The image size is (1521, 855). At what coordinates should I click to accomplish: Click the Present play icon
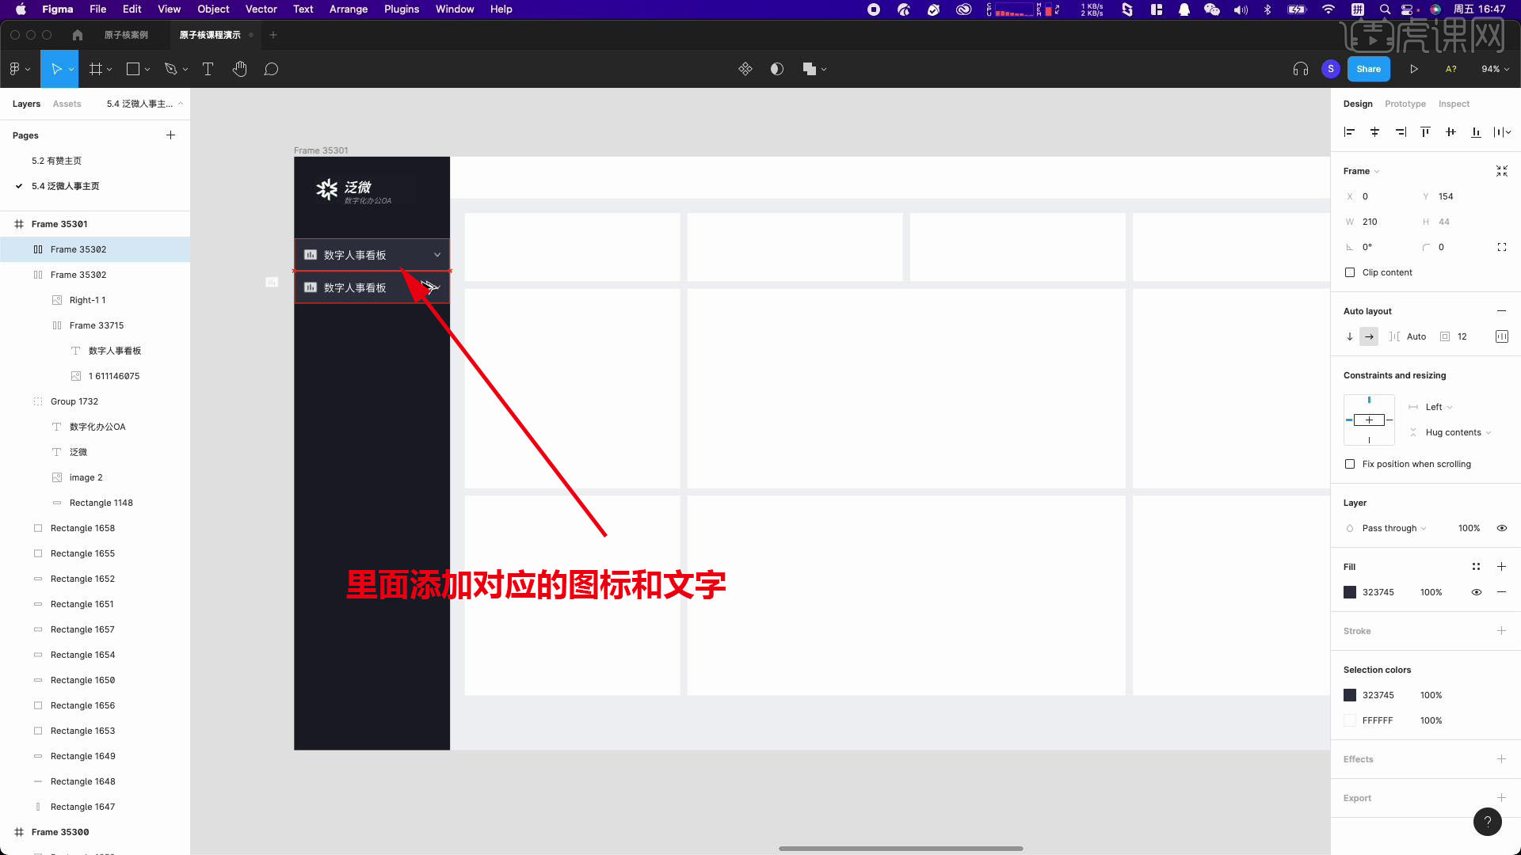tap(1413, 69)
